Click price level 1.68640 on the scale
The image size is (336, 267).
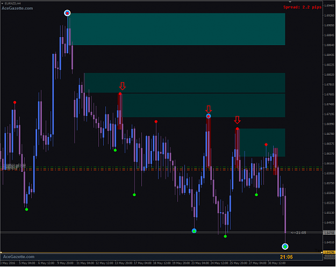330,45
